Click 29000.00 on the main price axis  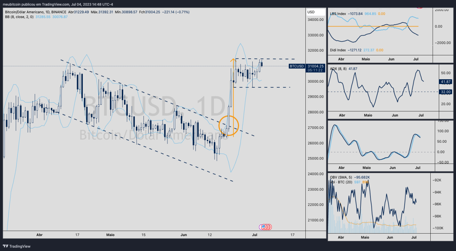pos(315,97)
